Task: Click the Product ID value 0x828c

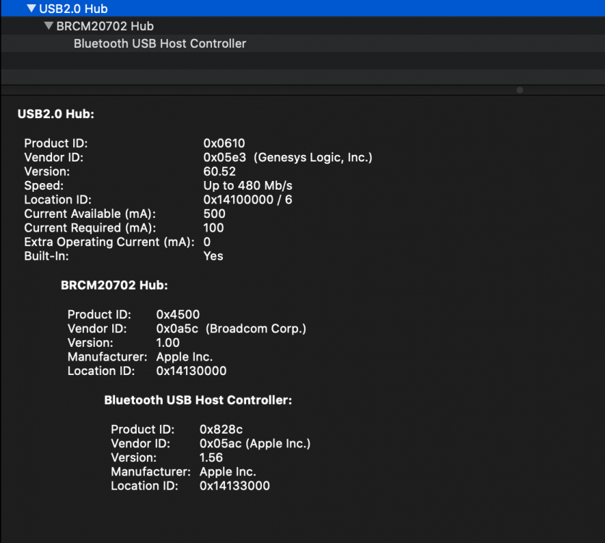Action: pyautogui.click(x=221, y=429)
